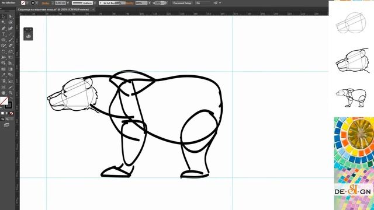The height and width of the screenshot is (210, 374).
Task: Select the Shape Builder tool
Action: pos(4,64)
